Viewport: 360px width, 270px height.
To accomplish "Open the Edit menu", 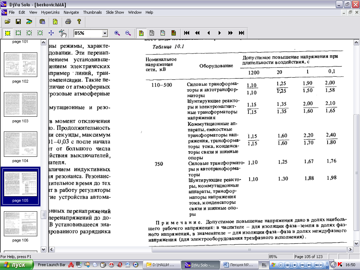I will 22,12.
